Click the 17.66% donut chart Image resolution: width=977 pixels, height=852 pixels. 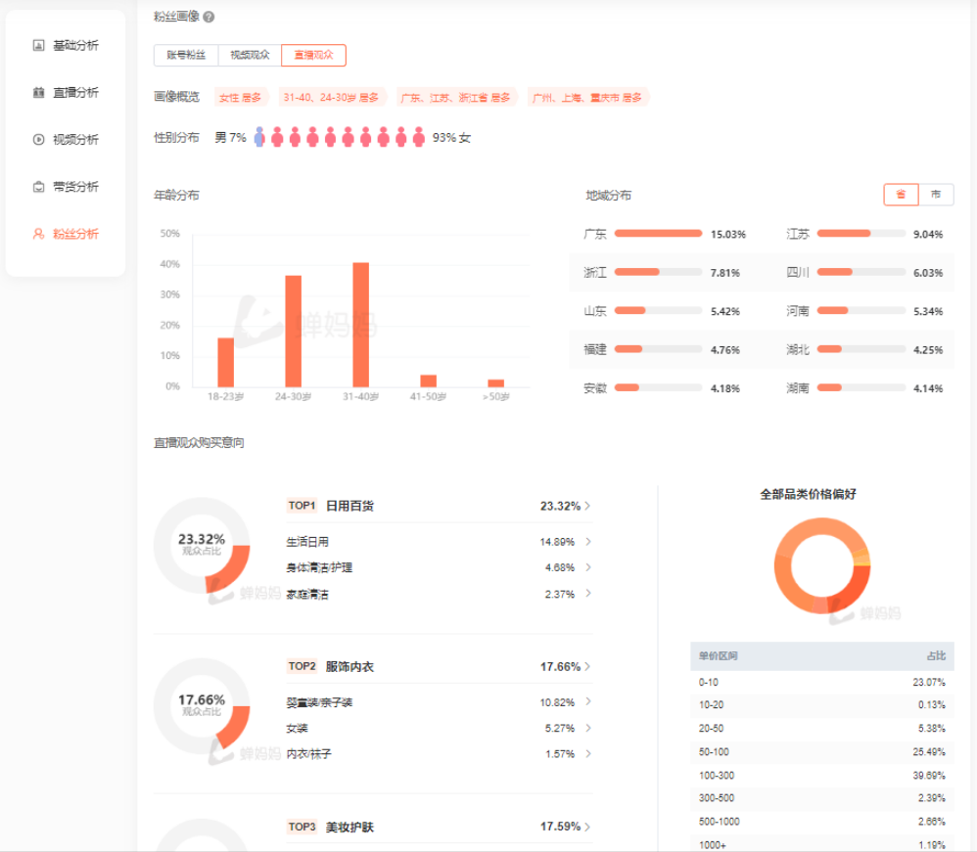pos(202,705)
